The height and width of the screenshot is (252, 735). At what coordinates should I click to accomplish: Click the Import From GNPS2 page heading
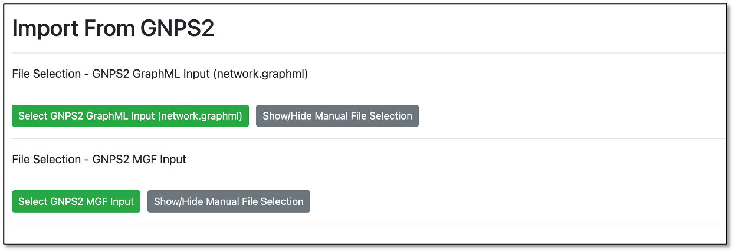pos(113,28)
